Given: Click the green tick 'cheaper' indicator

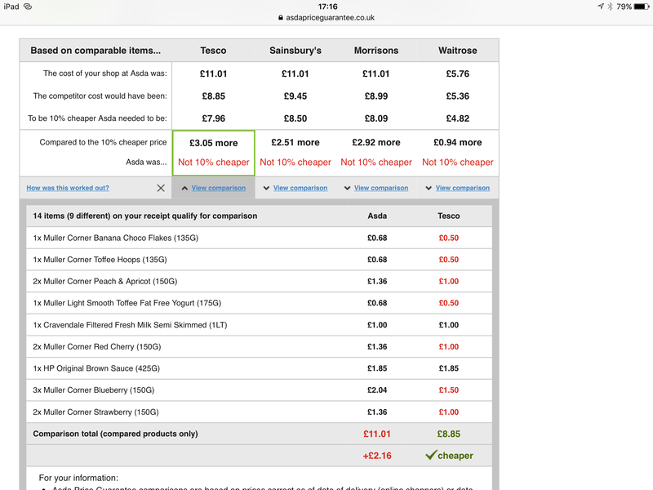Looking at the screenshot, I should (449, 455).
